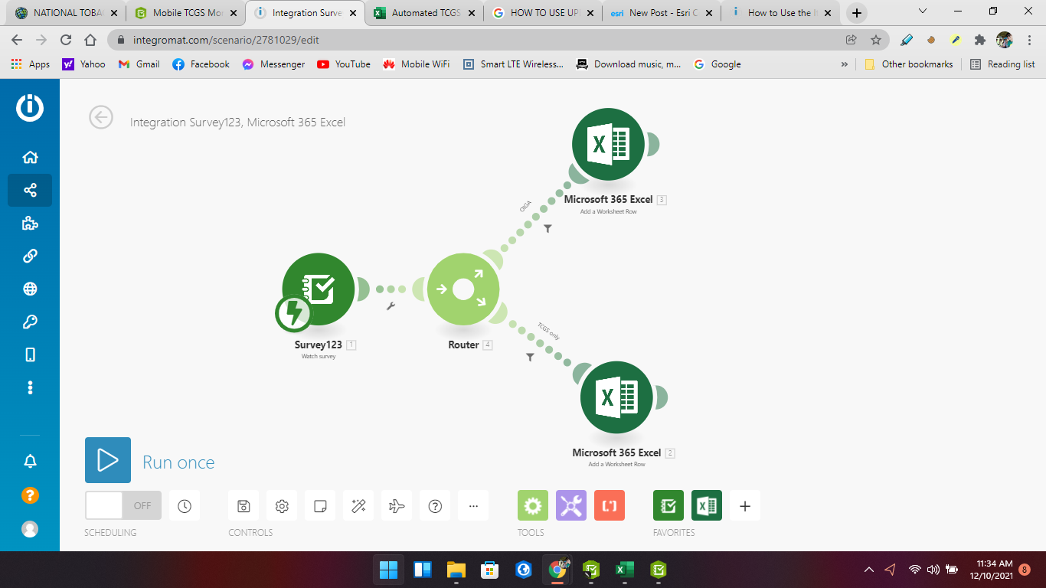This screenshot has height=588, width=1046.
Task: Open the sidebar three-dot more menu
Action: point(30,387)
